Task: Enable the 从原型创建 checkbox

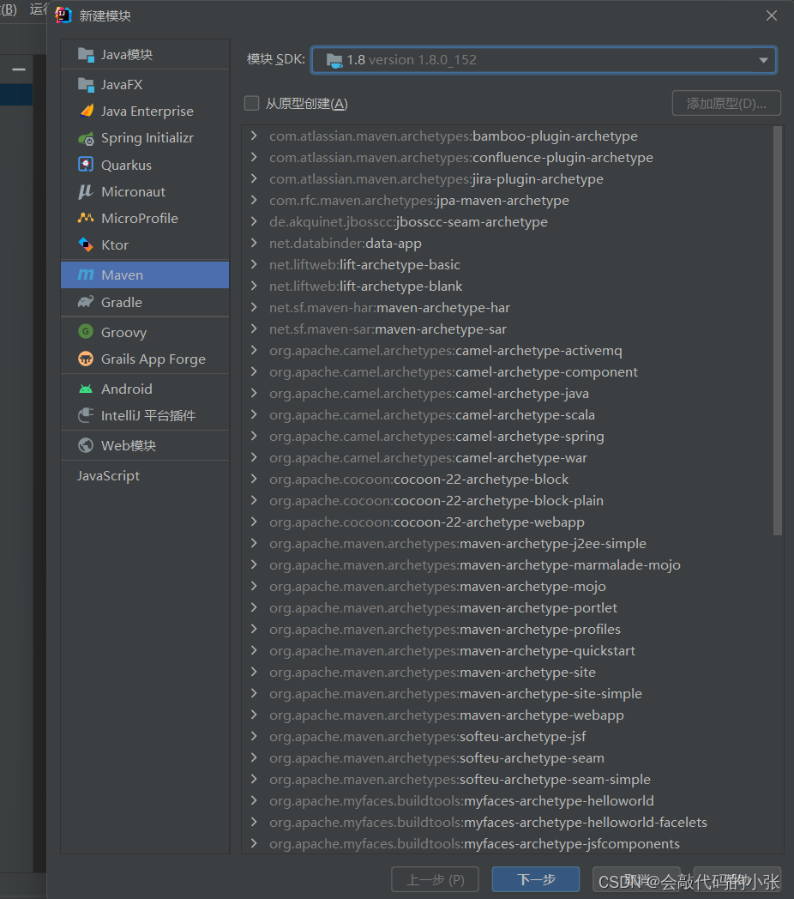Action: (252, 103)
